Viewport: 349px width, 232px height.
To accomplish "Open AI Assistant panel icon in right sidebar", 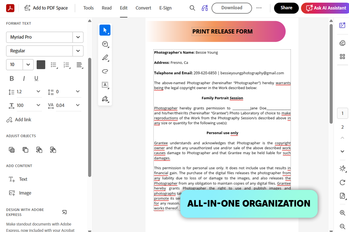I will coord(342,25).
